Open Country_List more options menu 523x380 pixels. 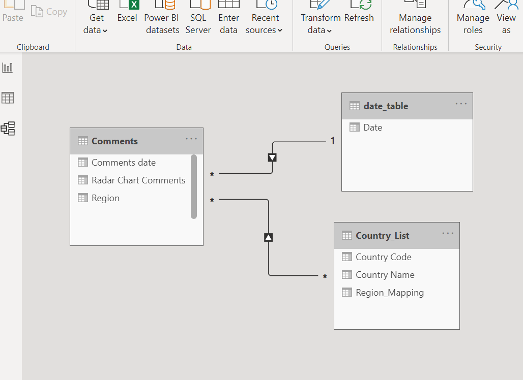tap(448, 233)
